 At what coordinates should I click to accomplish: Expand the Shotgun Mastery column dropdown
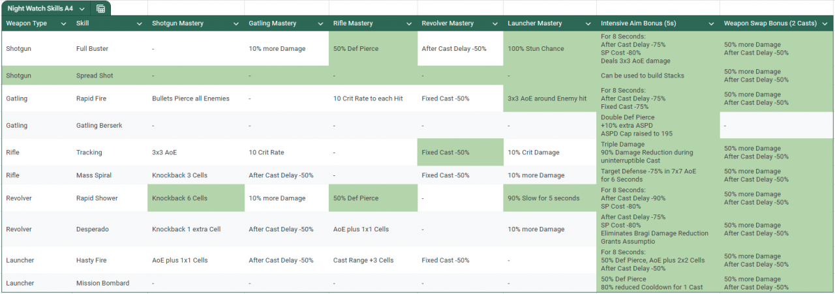(235, 23)
